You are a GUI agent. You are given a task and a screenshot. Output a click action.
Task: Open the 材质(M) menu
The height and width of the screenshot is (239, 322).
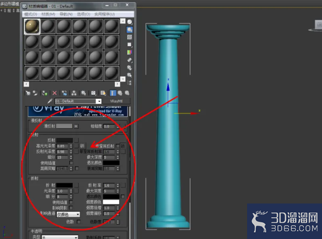pyautogui.click(x=48, y=14)
